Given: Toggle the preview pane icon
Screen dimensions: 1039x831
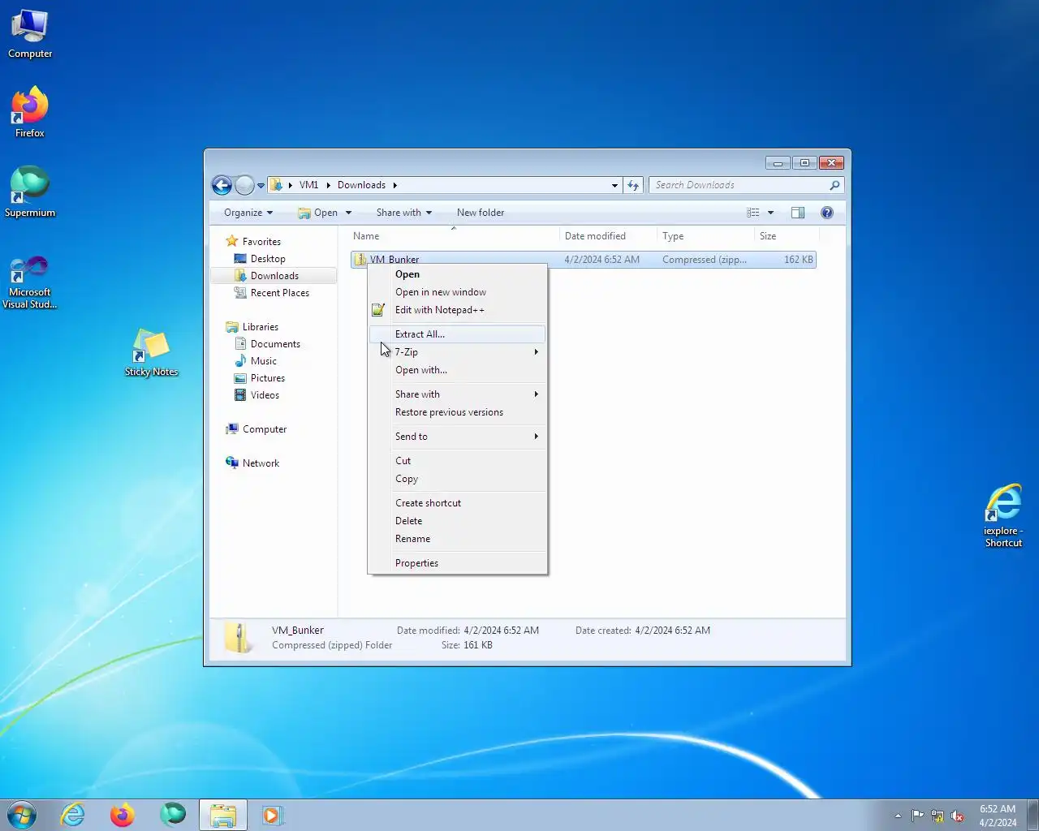Looking at the screenshot, I should coord(798,213).
